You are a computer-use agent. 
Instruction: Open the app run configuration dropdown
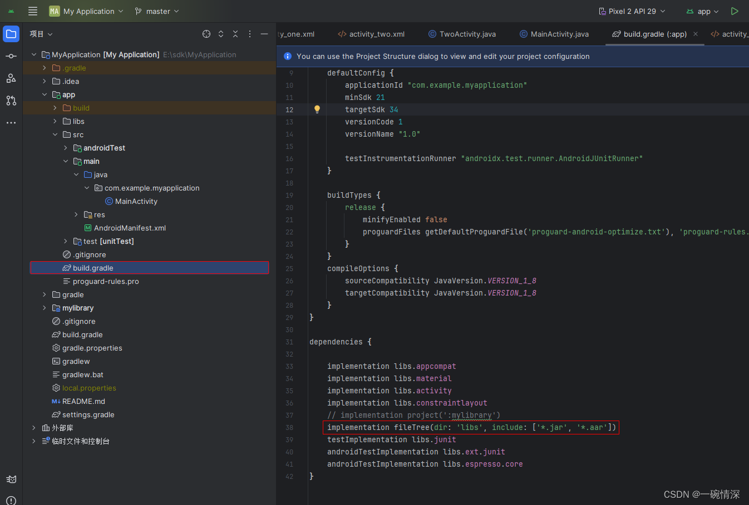(702, 11)
